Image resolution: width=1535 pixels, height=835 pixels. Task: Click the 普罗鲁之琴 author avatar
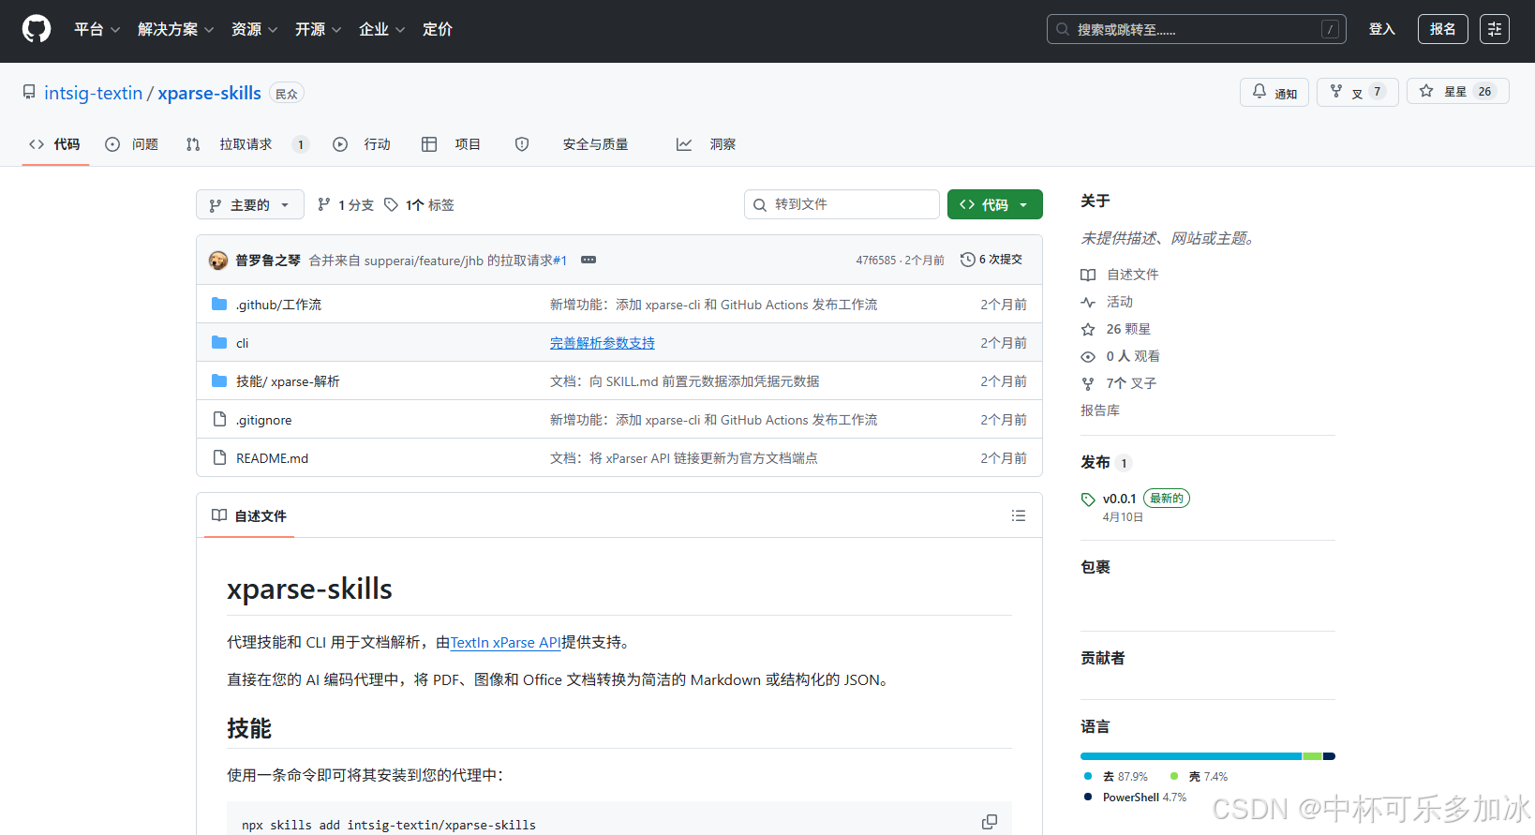pos(218,260)
